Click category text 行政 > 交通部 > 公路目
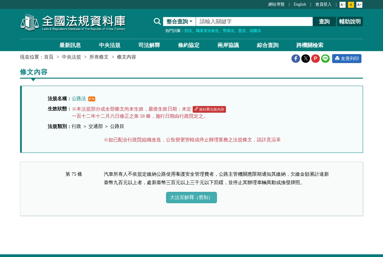This screenshot has height=257, width=383. 98,126
